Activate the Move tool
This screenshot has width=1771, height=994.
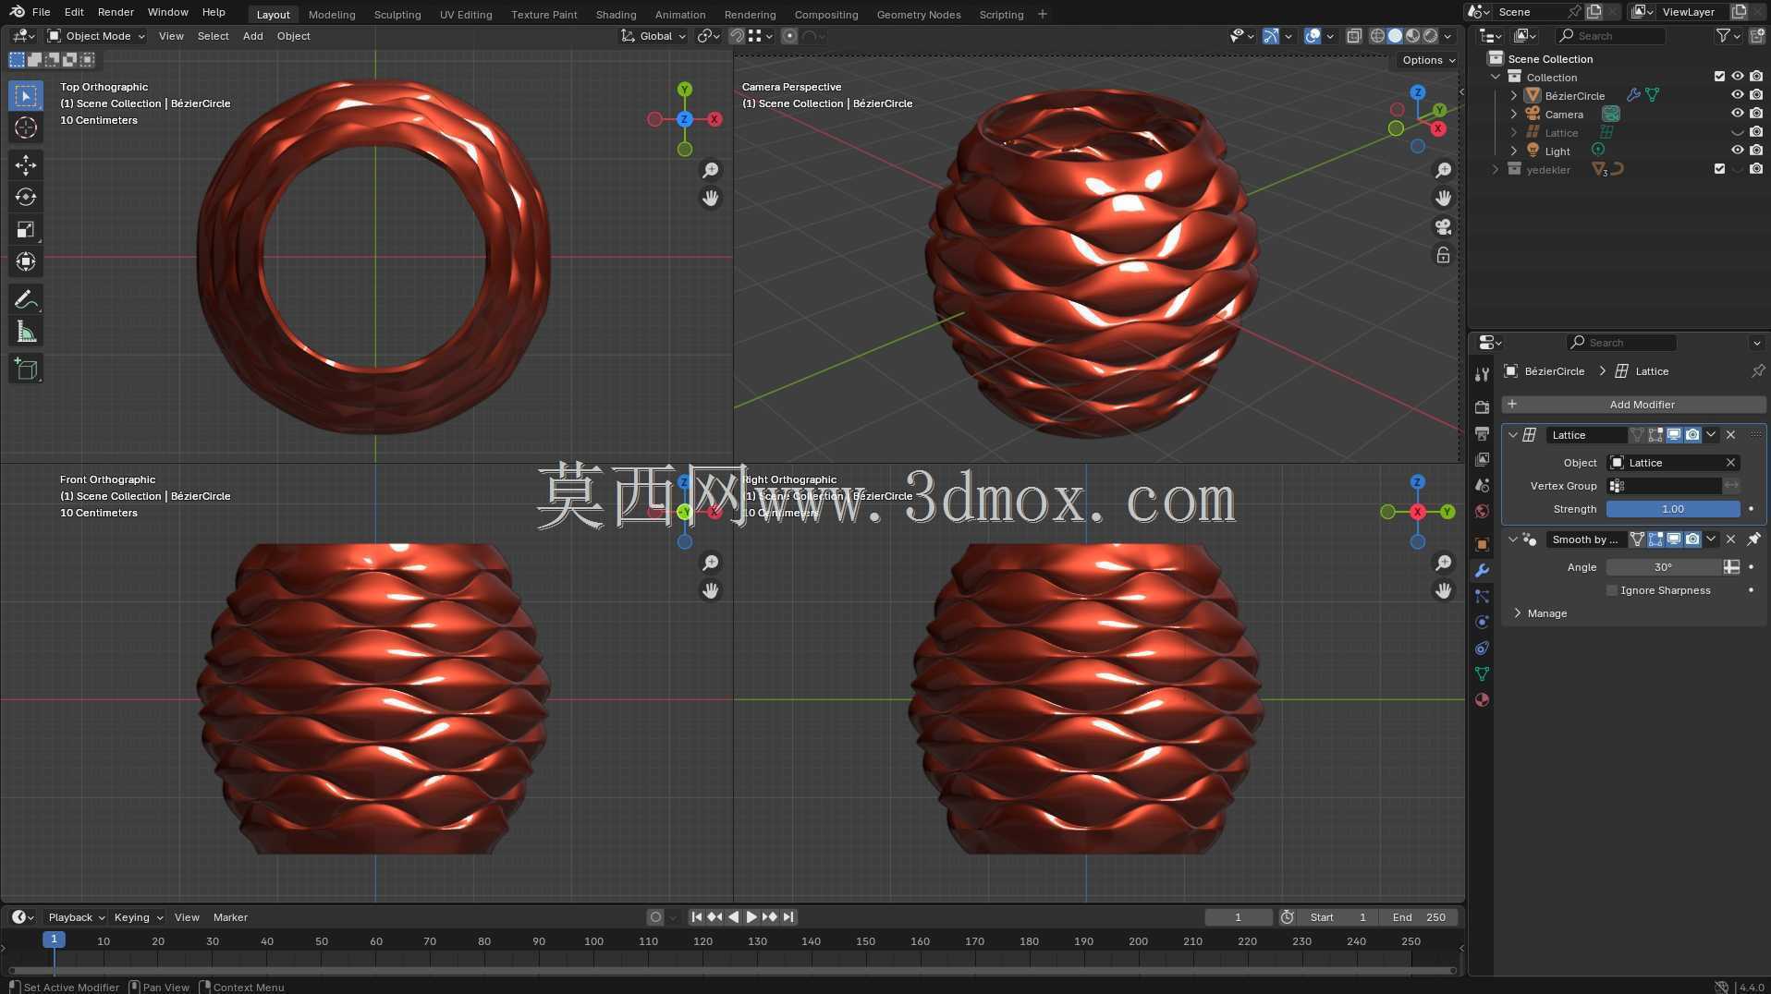click(26, 164)
